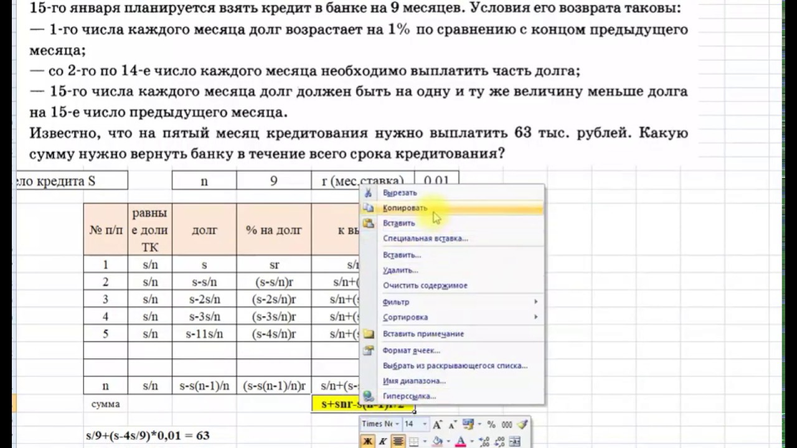Screen dimensions: 797x448
Task: Toggle center alignment on mini toolbar
Action: click(x=398, y=441)
